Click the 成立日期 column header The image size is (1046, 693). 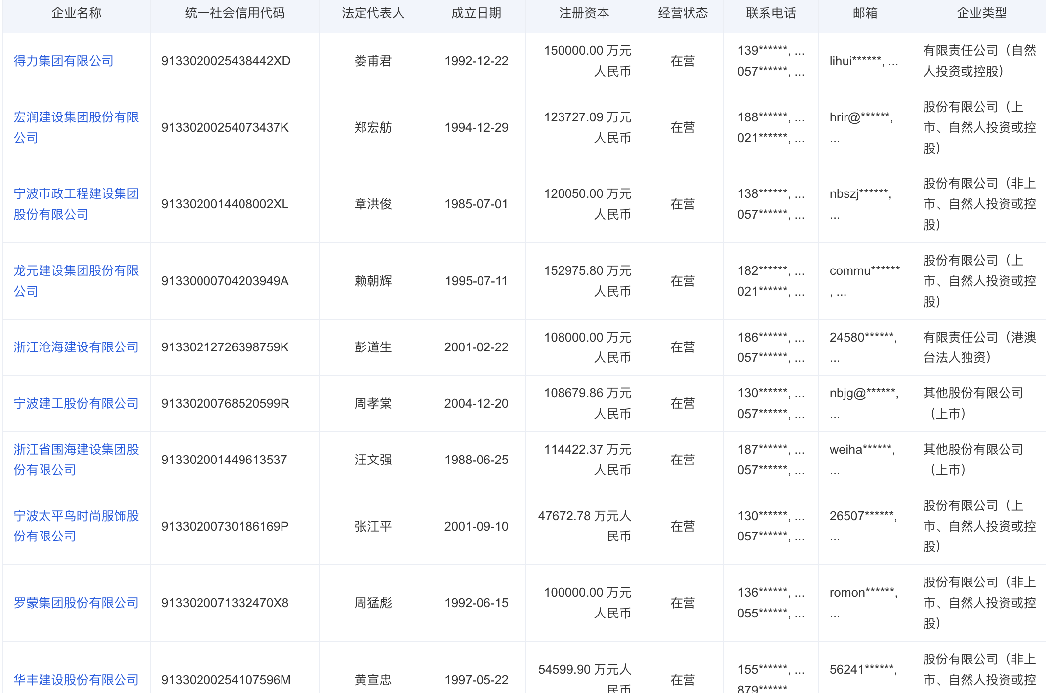[477, 13]
